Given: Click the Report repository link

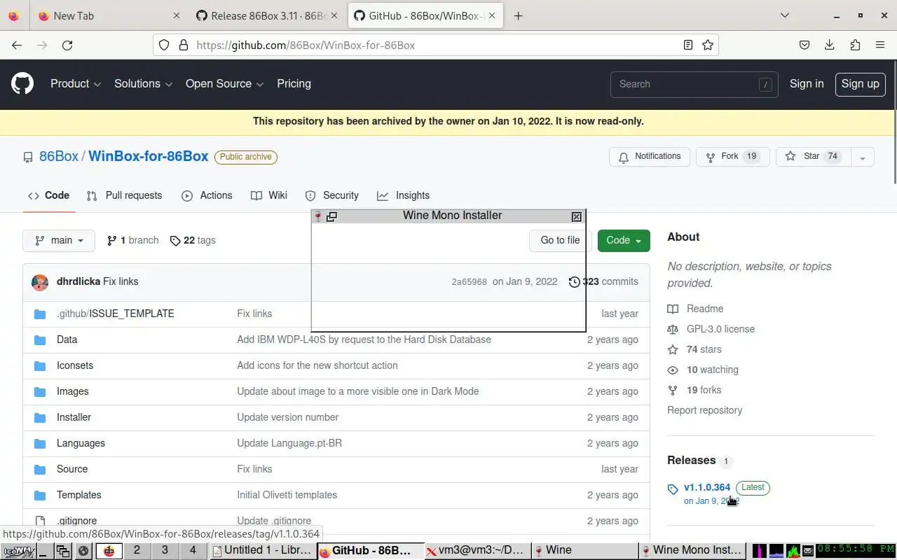Looking at the screenshot, I should (704, 410).
